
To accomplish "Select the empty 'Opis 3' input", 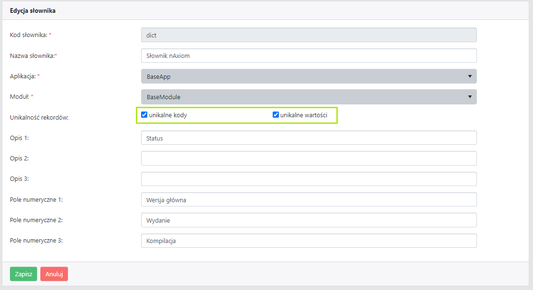I will pyautogui.click(x=309, y=179).
